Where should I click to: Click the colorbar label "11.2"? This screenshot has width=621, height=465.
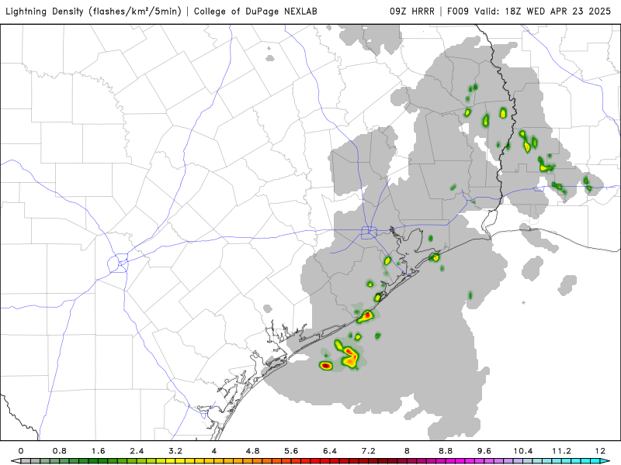pyautogui.click(x=561, y=451)
